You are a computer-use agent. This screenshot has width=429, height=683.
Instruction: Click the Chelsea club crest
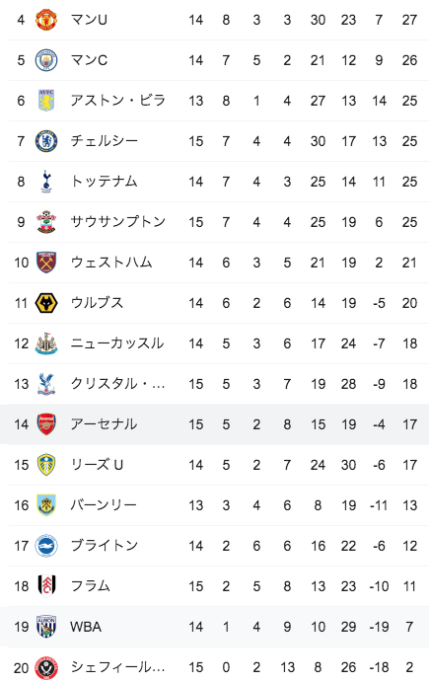coord(46,141)
